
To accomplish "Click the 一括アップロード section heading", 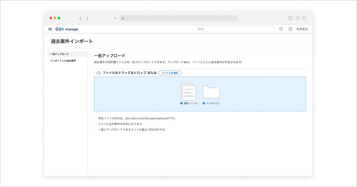I will click(x=109, y=56).
